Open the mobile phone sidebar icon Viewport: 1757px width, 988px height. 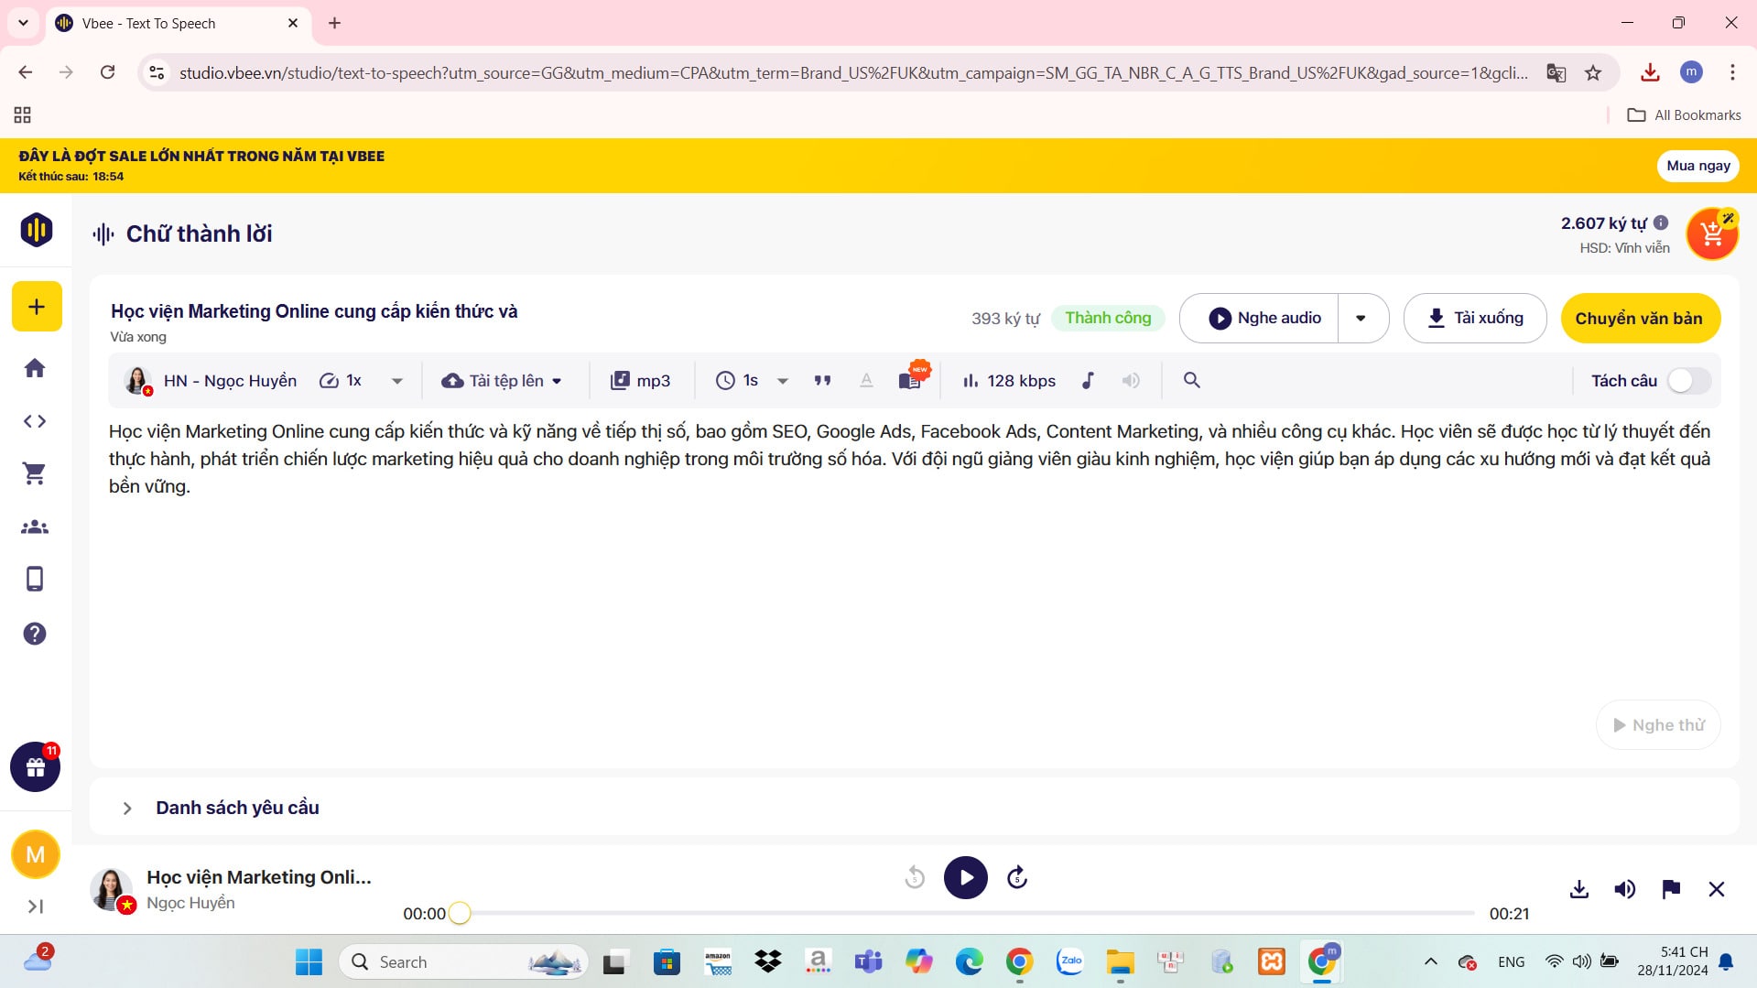(x=35, y=579)
